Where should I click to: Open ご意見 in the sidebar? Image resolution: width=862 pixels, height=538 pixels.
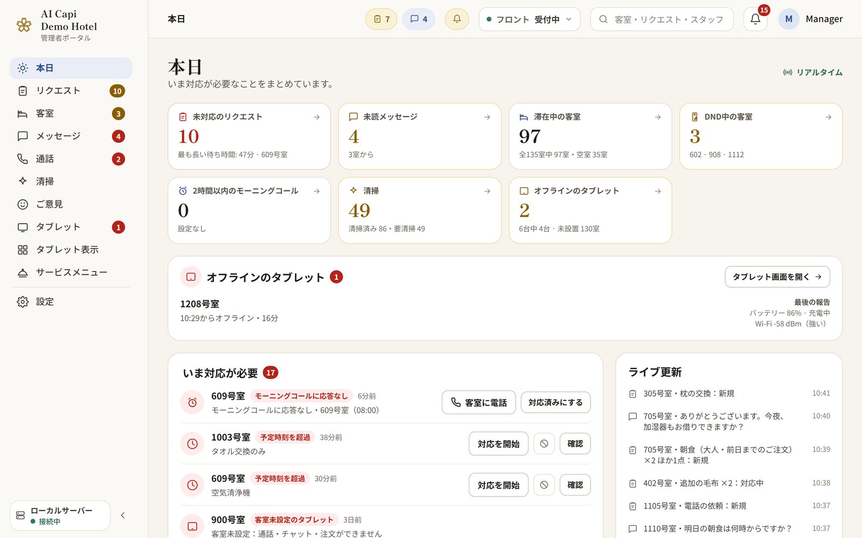(71, 204)
